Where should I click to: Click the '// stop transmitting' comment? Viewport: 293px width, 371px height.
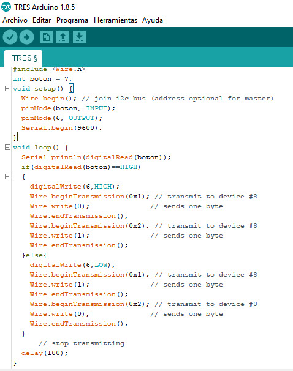[82, 343]
